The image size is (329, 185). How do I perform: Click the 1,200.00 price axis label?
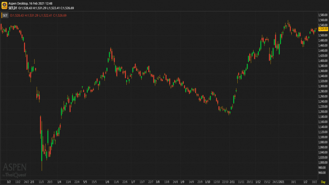tap(323, 112)
